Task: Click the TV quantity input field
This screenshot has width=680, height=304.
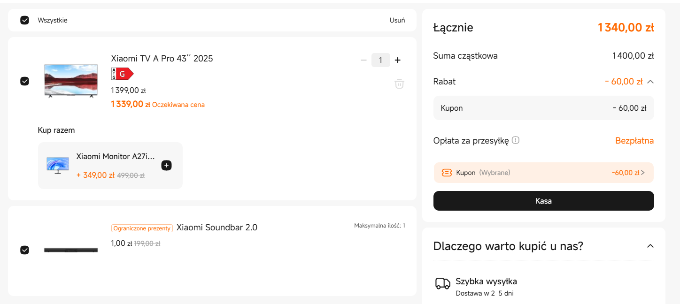Action: 381,60
